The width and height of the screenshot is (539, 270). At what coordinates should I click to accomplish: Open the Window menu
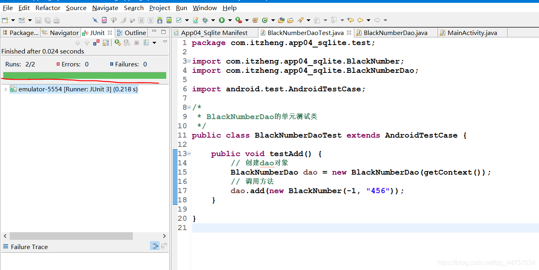(x=205, y=8)
